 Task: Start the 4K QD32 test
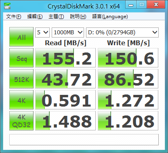[x=21, y=121]
